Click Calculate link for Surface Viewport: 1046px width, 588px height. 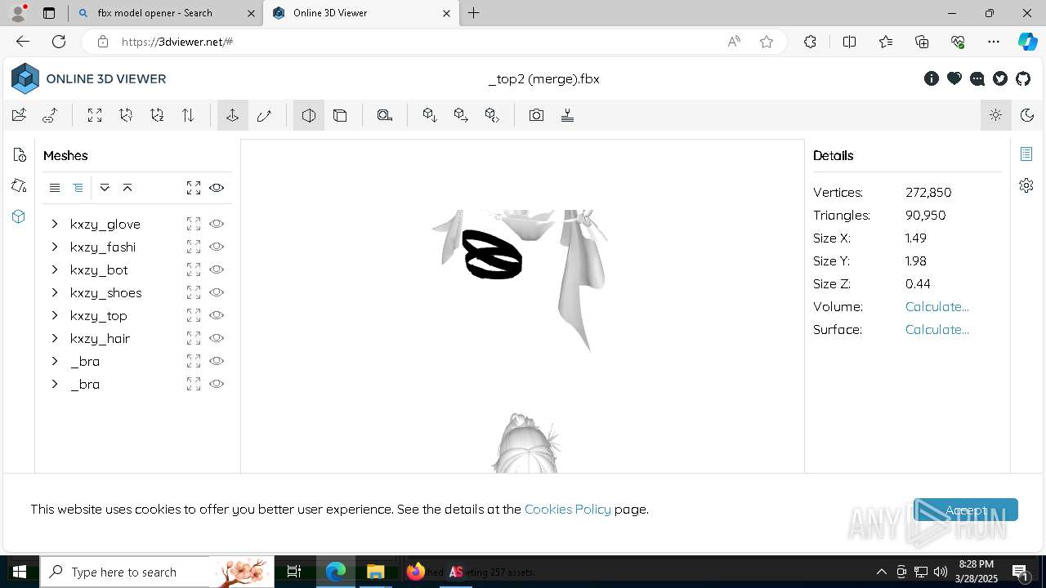[937, 329]
